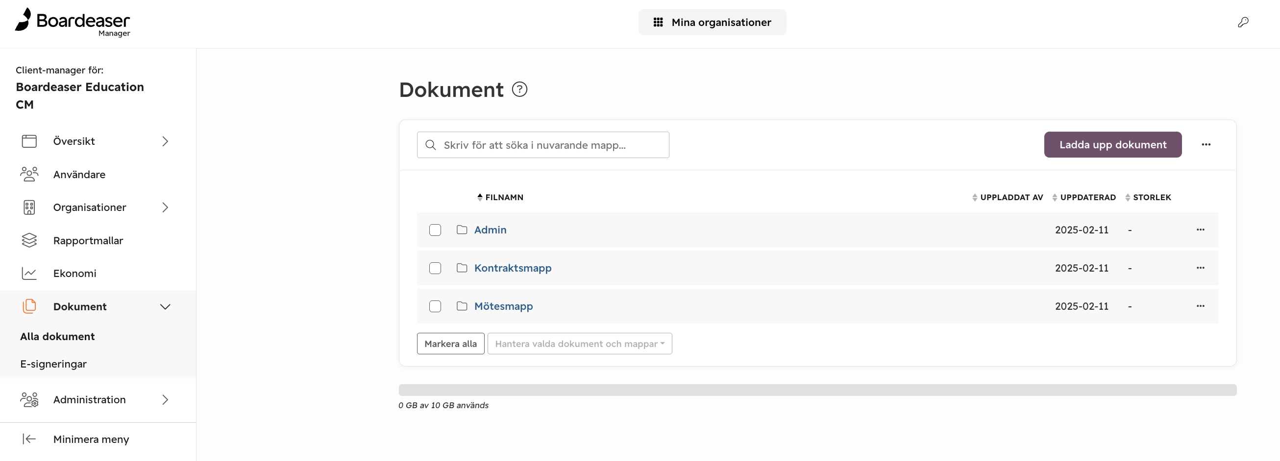The image size is (1280, 461).
Task: Check the Kontraktsmapp folder checkbox
Action: (435, 268)
